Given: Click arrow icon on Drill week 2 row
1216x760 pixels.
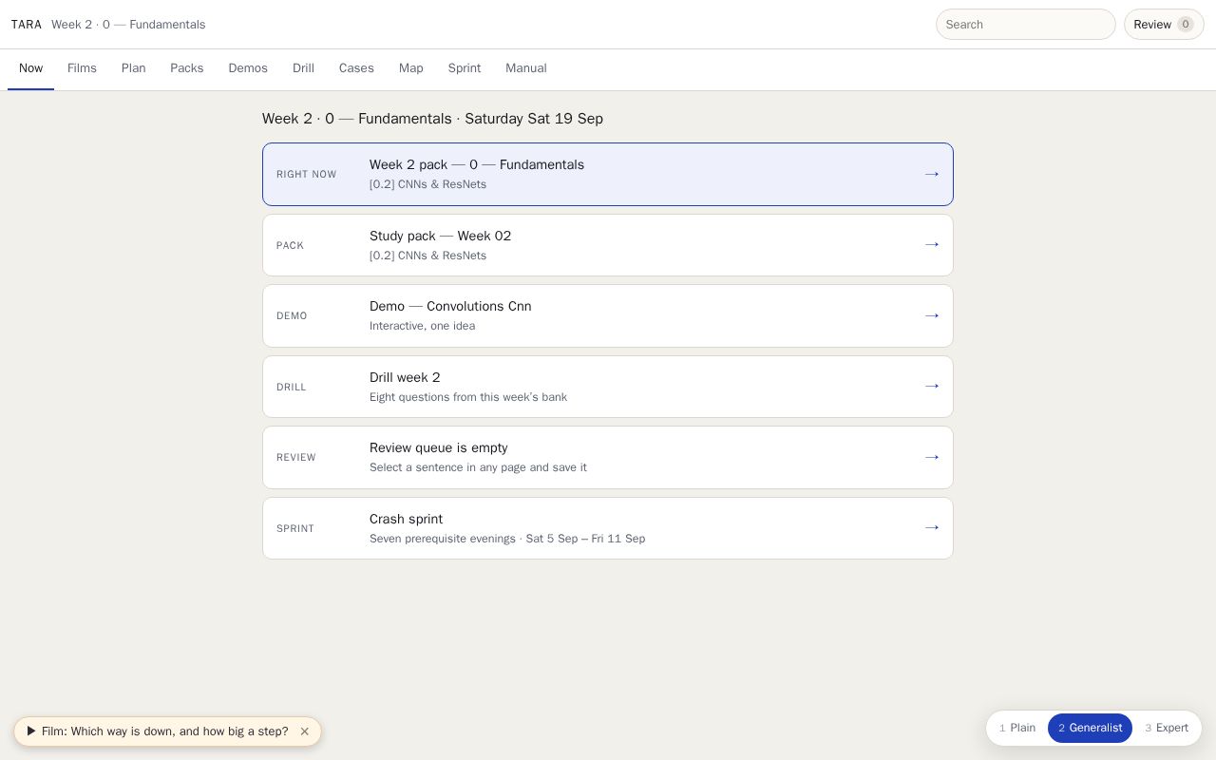Looking at the screenshot, I should (932, 387).
